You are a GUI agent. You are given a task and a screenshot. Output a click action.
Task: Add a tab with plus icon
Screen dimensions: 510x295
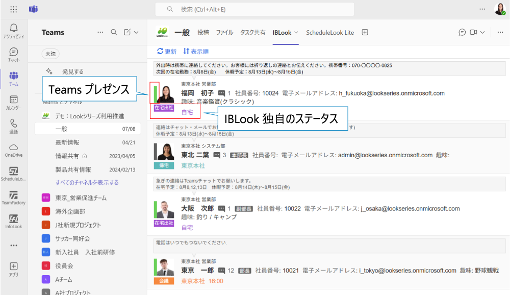pyautogui.click(x=365, y=32)
